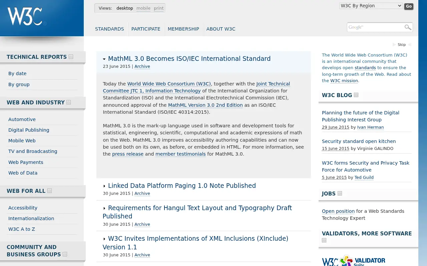Click the play arrow left of Skip
The width and height of the screenshot is (427, 266).
point(394,45)
